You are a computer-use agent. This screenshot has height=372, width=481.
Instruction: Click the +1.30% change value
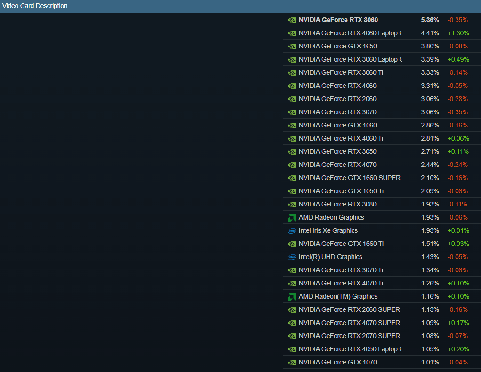(458, 33)
